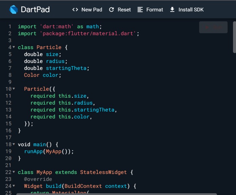The height and width of the screenshot is (195, 236).
Task: Format the Dart code
Action: click(150, 10)
